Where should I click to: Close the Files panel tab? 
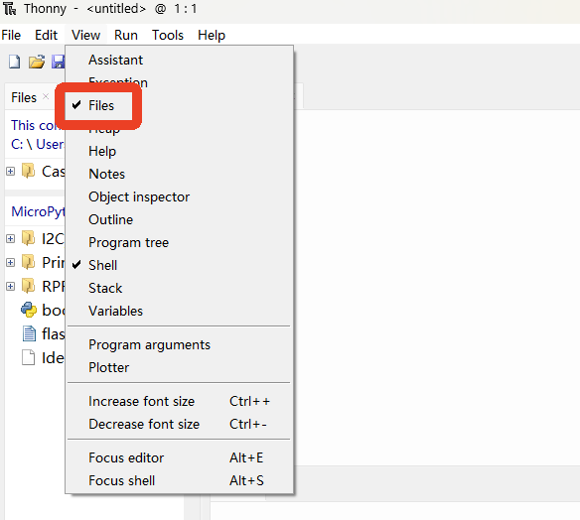point(46,96)
